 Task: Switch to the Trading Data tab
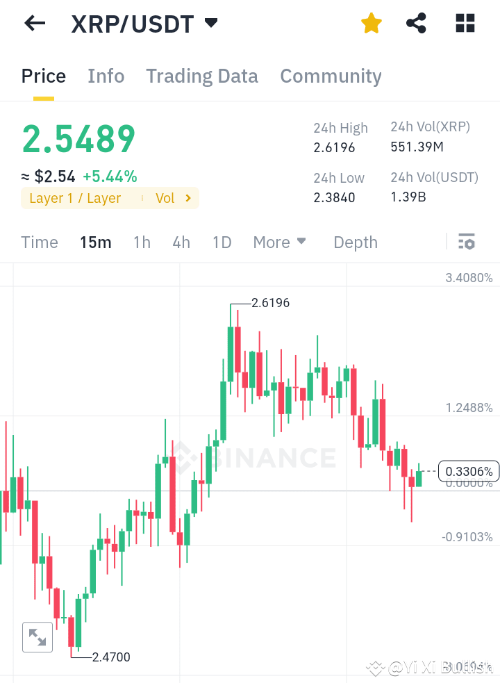click(202, 76)
